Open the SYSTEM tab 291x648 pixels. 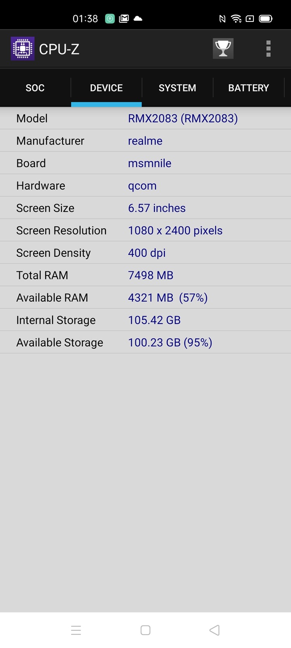(x=177, y=88)
